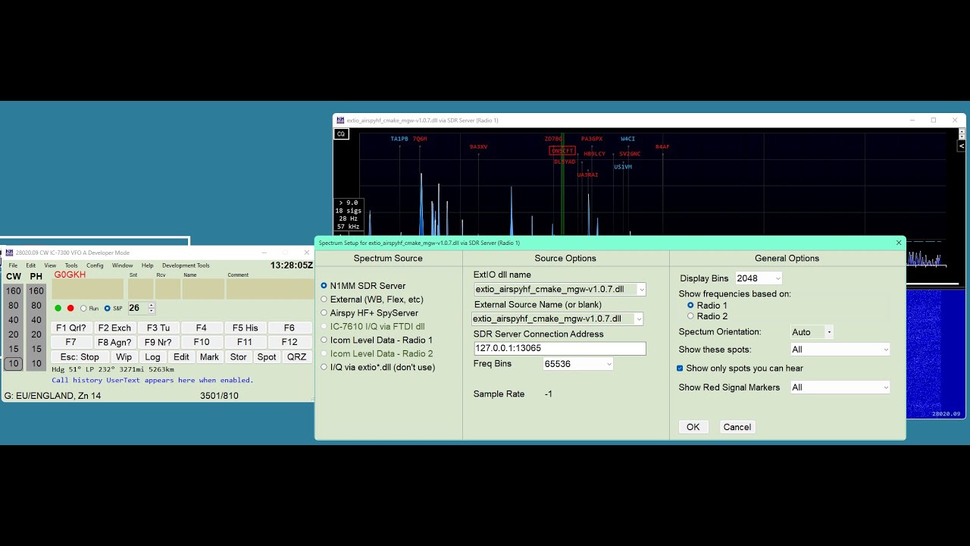Click the SDR Server Connection Address field
970x546 pixels.
click(x=559, y=348)
